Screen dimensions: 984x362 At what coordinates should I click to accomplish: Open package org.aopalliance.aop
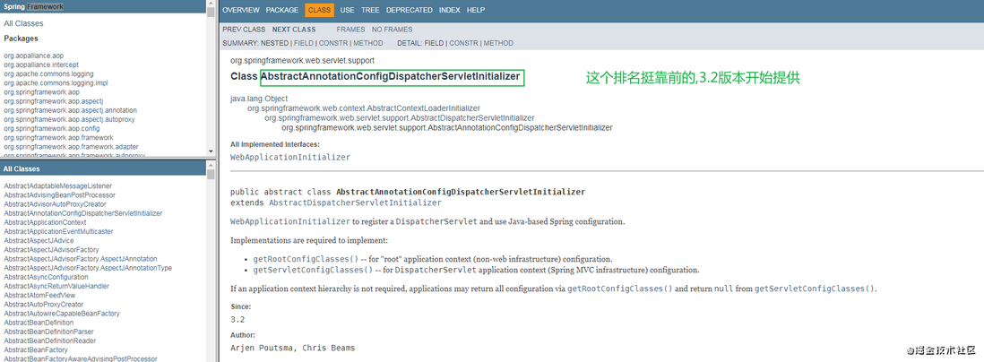33,56
